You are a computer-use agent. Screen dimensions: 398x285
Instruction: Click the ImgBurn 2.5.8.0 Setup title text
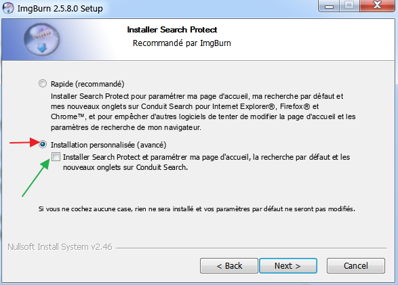click(x=60, y=9)
